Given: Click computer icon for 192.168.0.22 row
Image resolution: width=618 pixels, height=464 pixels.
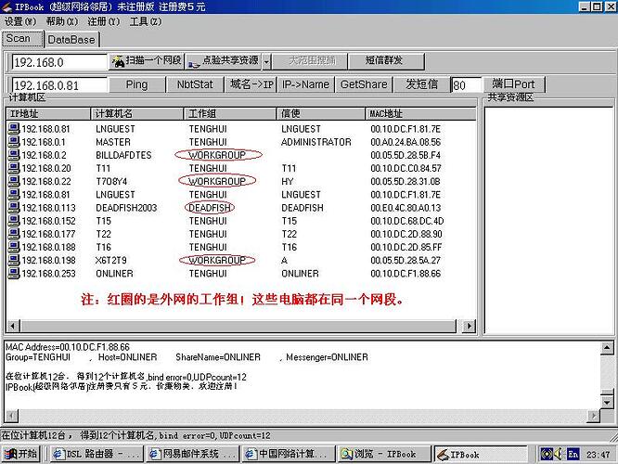Looking at the screenshot, I should point(14,181).
